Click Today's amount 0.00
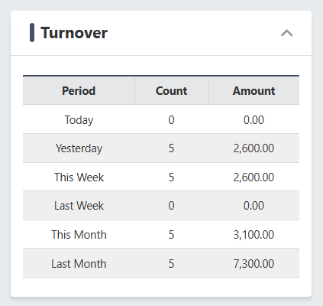 (x=254, y=120)
